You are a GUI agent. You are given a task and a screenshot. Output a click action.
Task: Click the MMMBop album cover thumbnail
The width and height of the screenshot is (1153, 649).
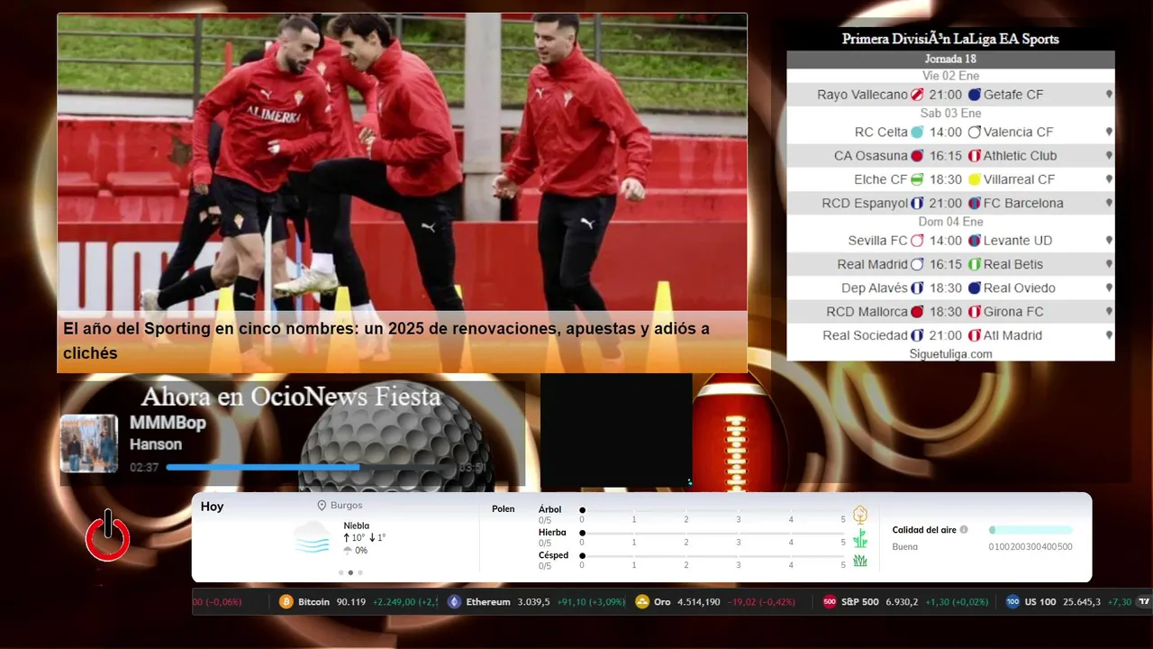click(x=89, y=443)
